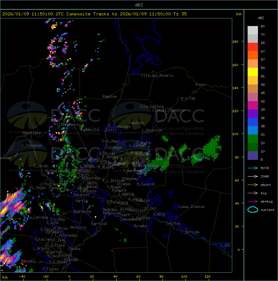Click the Manzano map label

(x=28, y=261)
